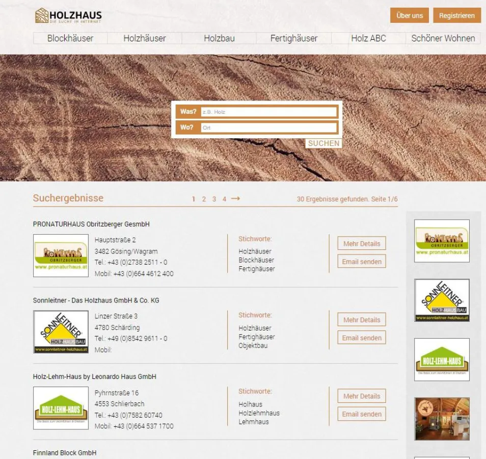Click the Pronaturhaus sidebar banner
The height and width of the screenshot is (459, 486).
click(442, 241)
